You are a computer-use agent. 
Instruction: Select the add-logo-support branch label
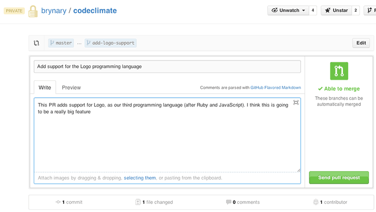[111, 43]
